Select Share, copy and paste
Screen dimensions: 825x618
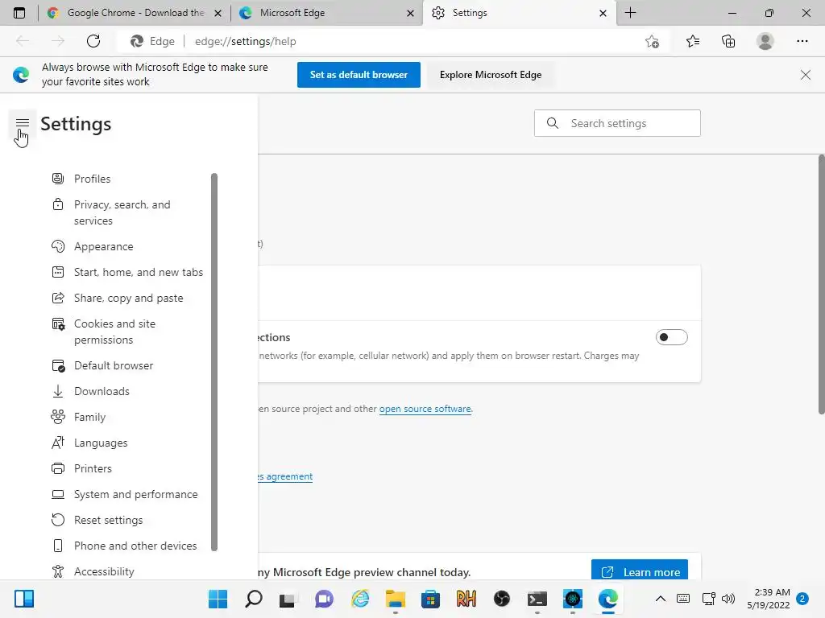[128, 298]
